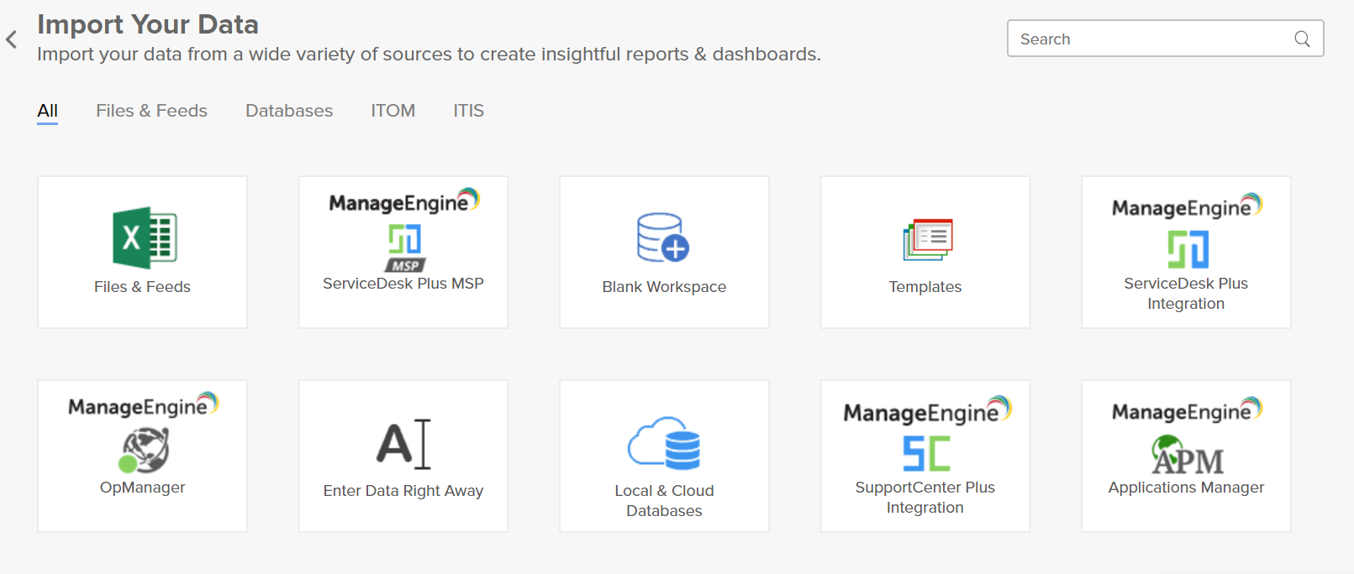Switch to the Files & Feeds tab
Image resolution: width=1354 pixels, height=574 pixels.
[x=151, y=111]
